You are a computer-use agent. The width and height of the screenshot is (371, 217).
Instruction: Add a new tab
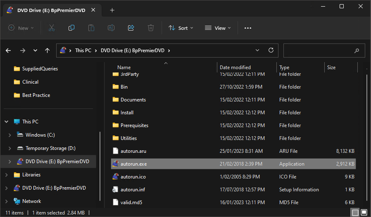112,10
